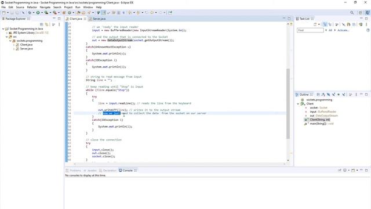This screenshot has width=371, height=209.
Task: Open Client.java in Package Explorer
Action: 26,45
